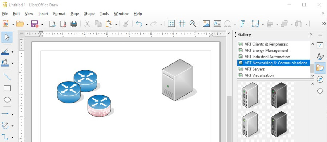Select the Rectangle tool
The height and width of the screenshot is (142, 327).
pyautogui.click(x=7, y=88)
